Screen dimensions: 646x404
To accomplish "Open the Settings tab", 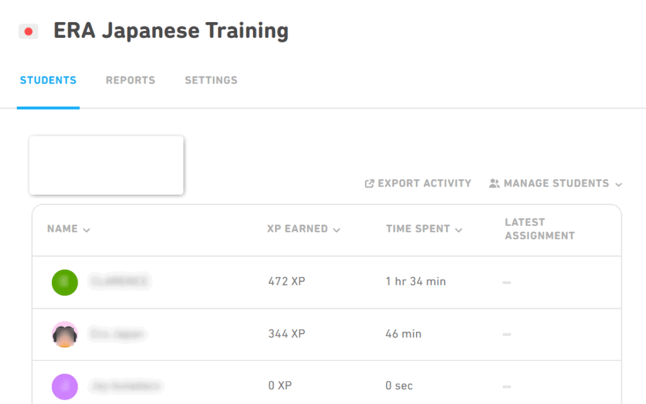I will (211, 80).
